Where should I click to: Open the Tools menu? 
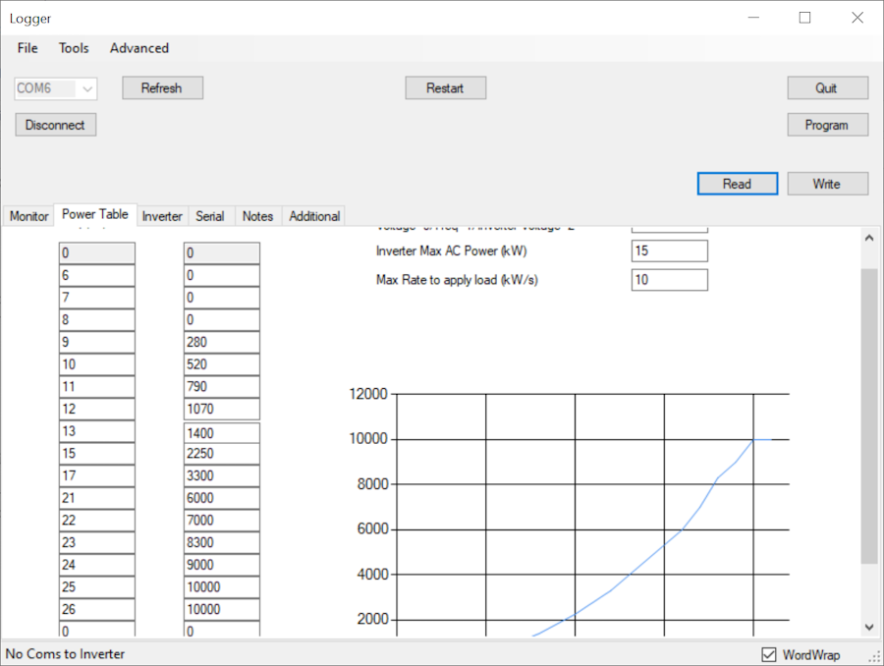click(74, 48)
